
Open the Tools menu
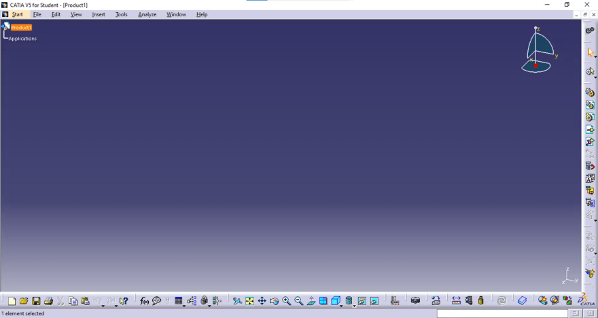coord(121,14)
